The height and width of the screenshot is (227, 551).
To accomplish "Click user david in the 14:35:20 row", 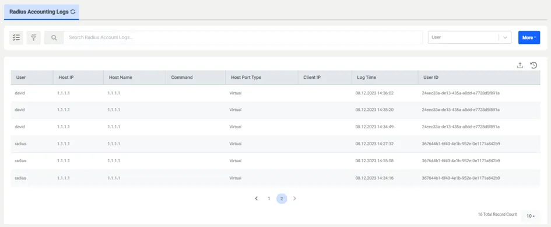I will (x=20, y=110).
